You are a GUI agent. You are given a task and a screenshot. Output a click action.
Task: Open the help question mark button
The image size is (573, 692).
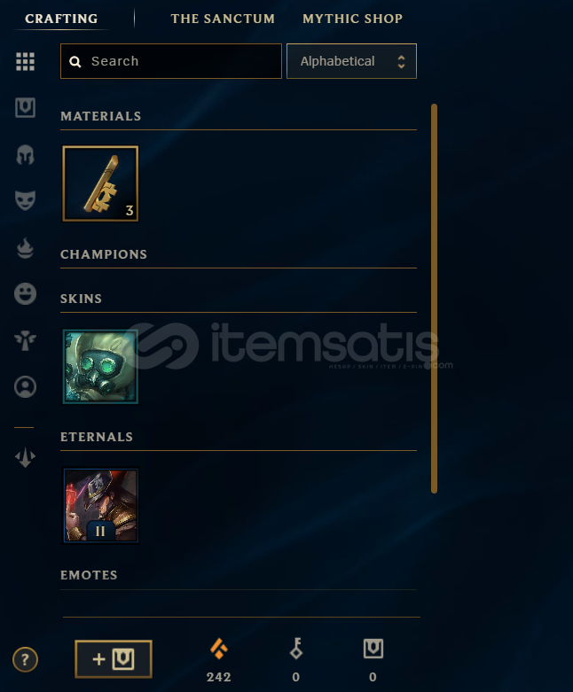pyautogui.click(x=25, y=660)
